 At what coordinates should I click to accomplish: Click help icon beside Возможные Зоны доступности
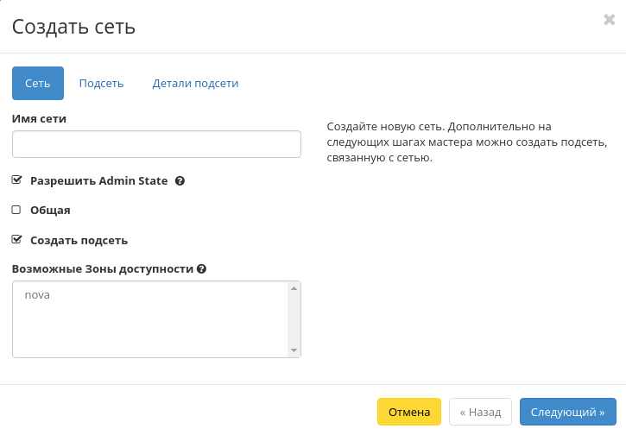pos(201,269)
